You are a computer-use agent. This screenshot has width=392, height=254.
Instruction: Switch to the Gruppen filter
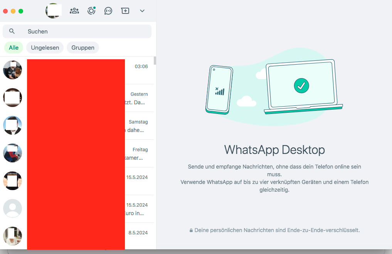coord(83,48)
